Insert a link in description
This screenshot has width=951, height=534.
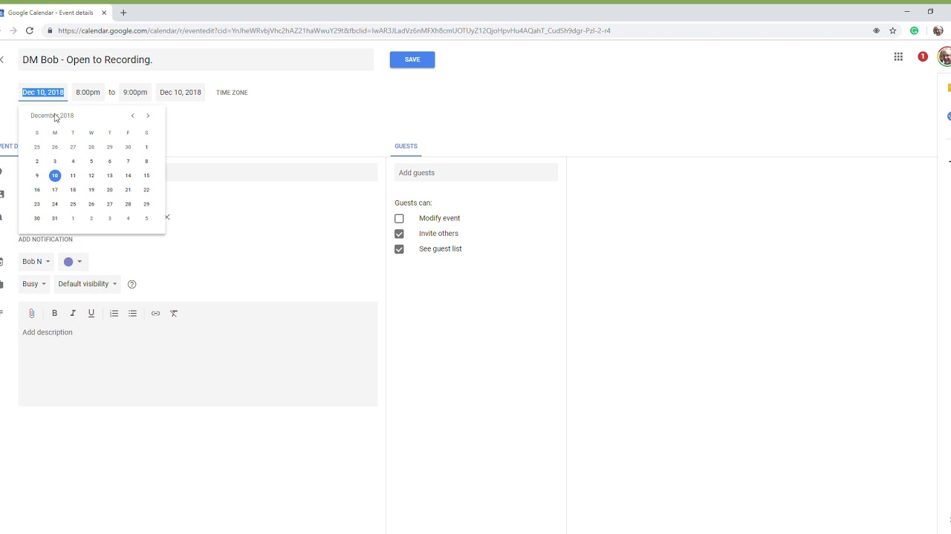[x=155, y=314]
